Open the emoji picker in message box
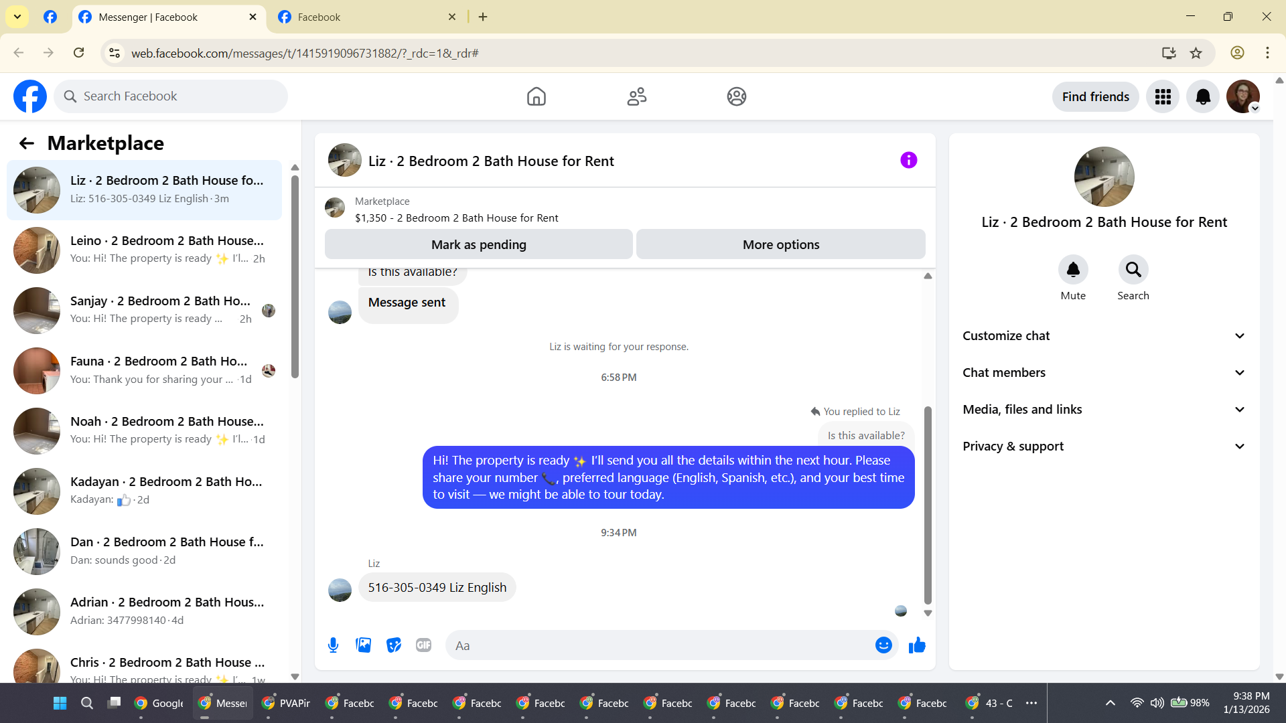This screenshot has width=1286, height=723. click(x=883, y=645)
